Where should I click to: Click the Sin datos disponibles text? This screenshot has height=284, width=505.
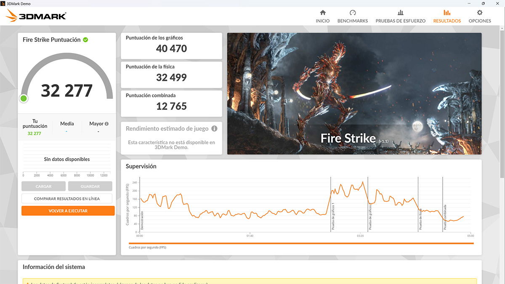pos(67,159)
